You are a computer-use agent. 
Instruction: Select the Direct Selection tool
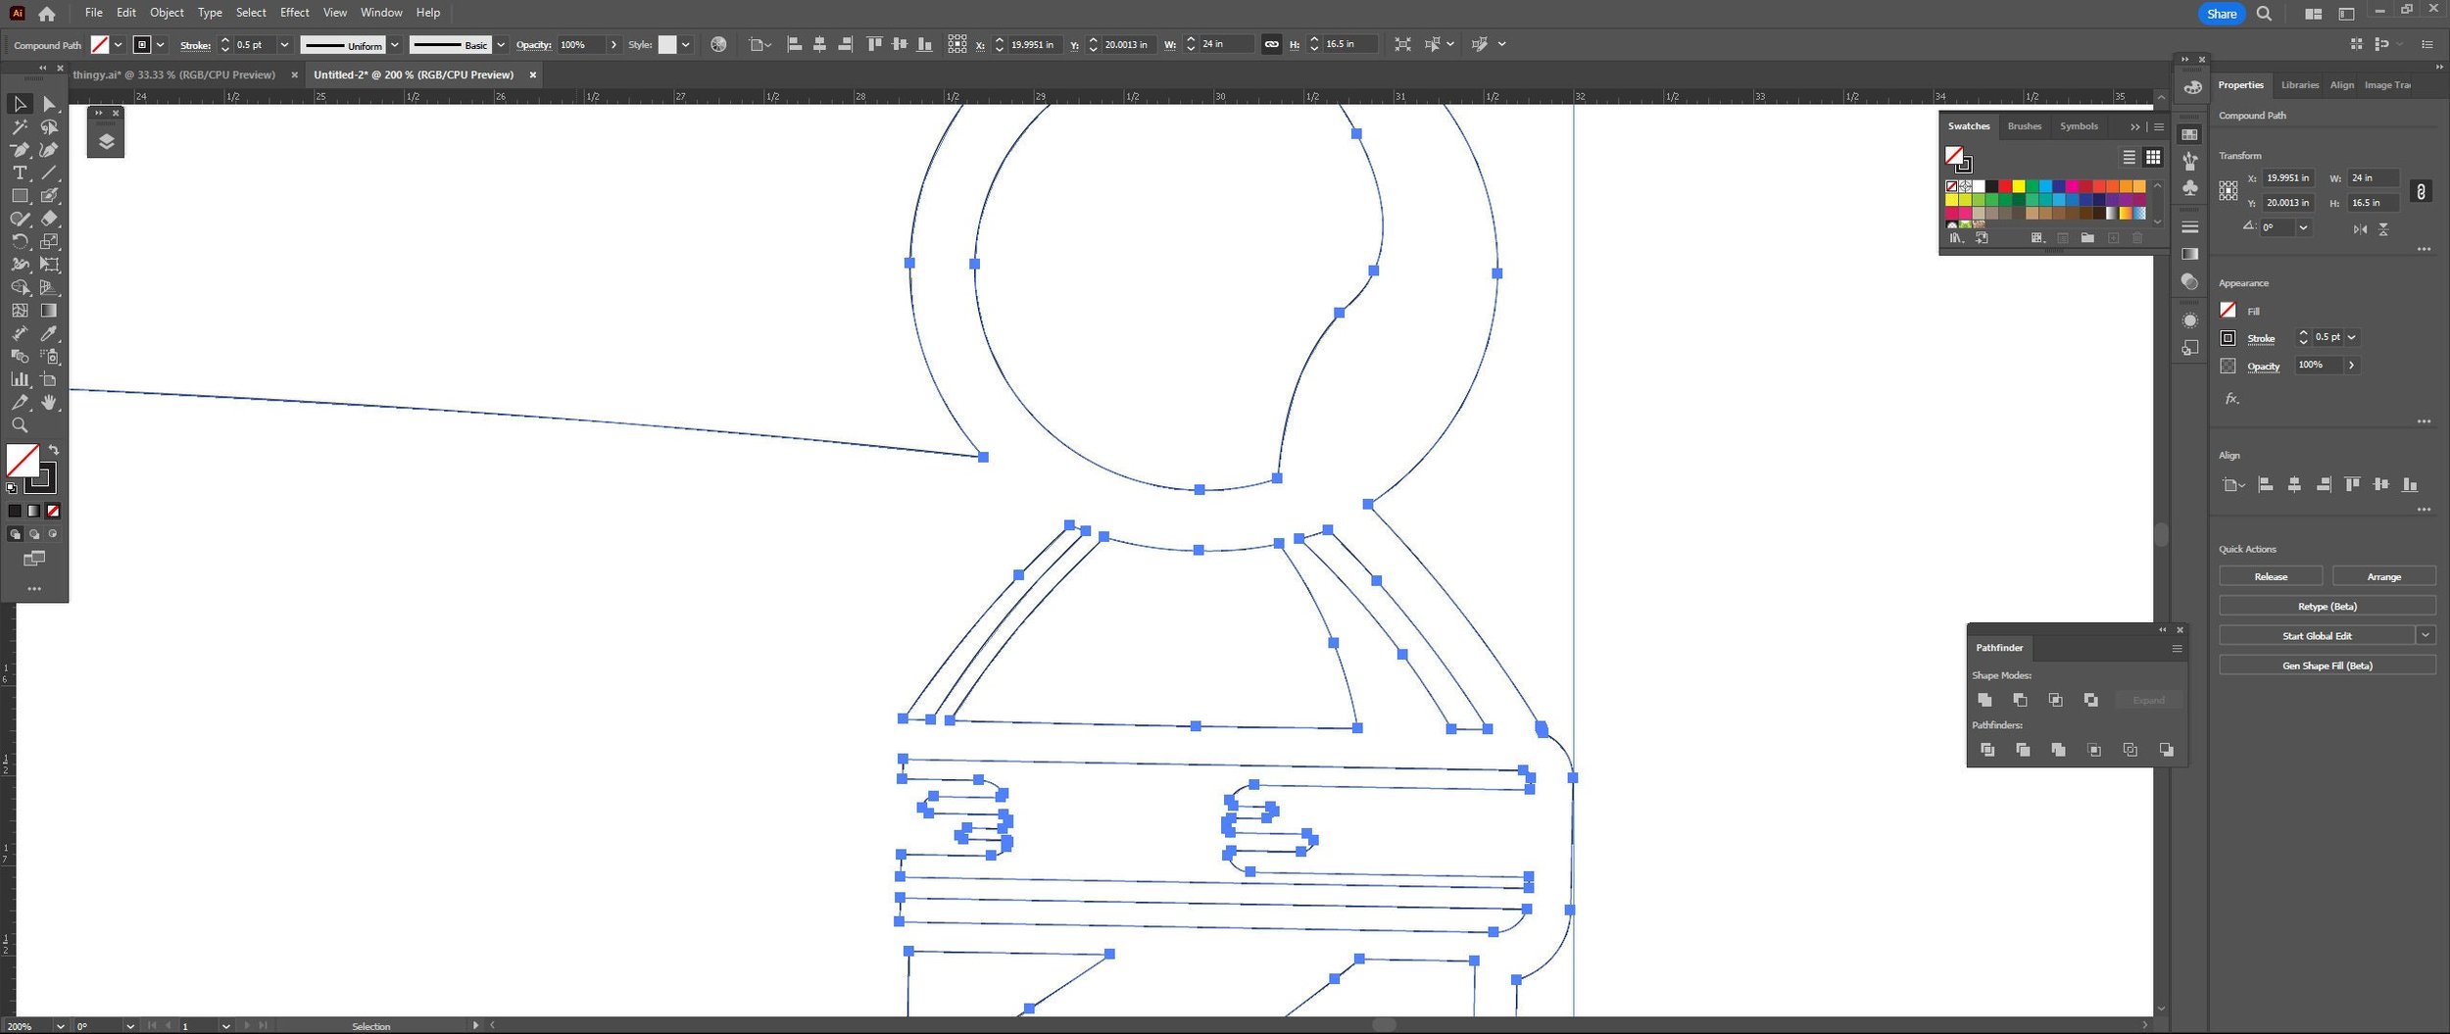tap(49, 104)
